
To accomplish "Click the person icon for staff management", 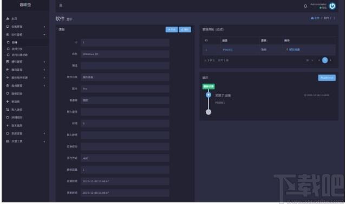I will point(8,69).
